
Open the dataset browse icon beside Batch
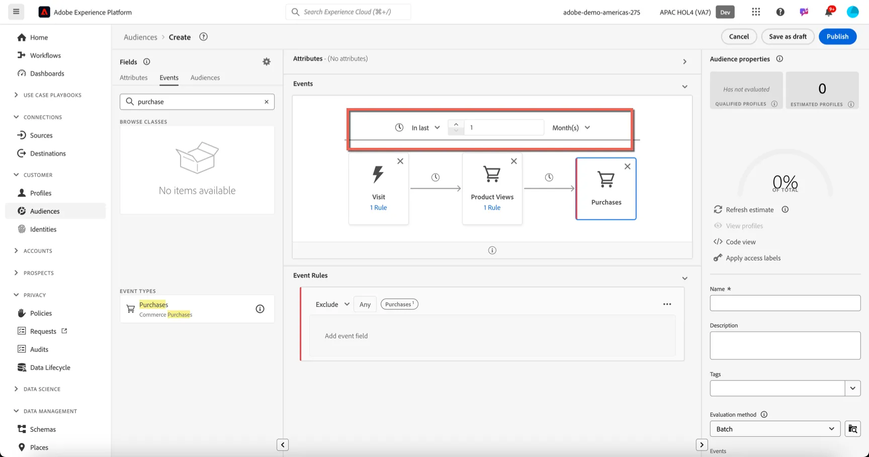click(x=853, y=429)
